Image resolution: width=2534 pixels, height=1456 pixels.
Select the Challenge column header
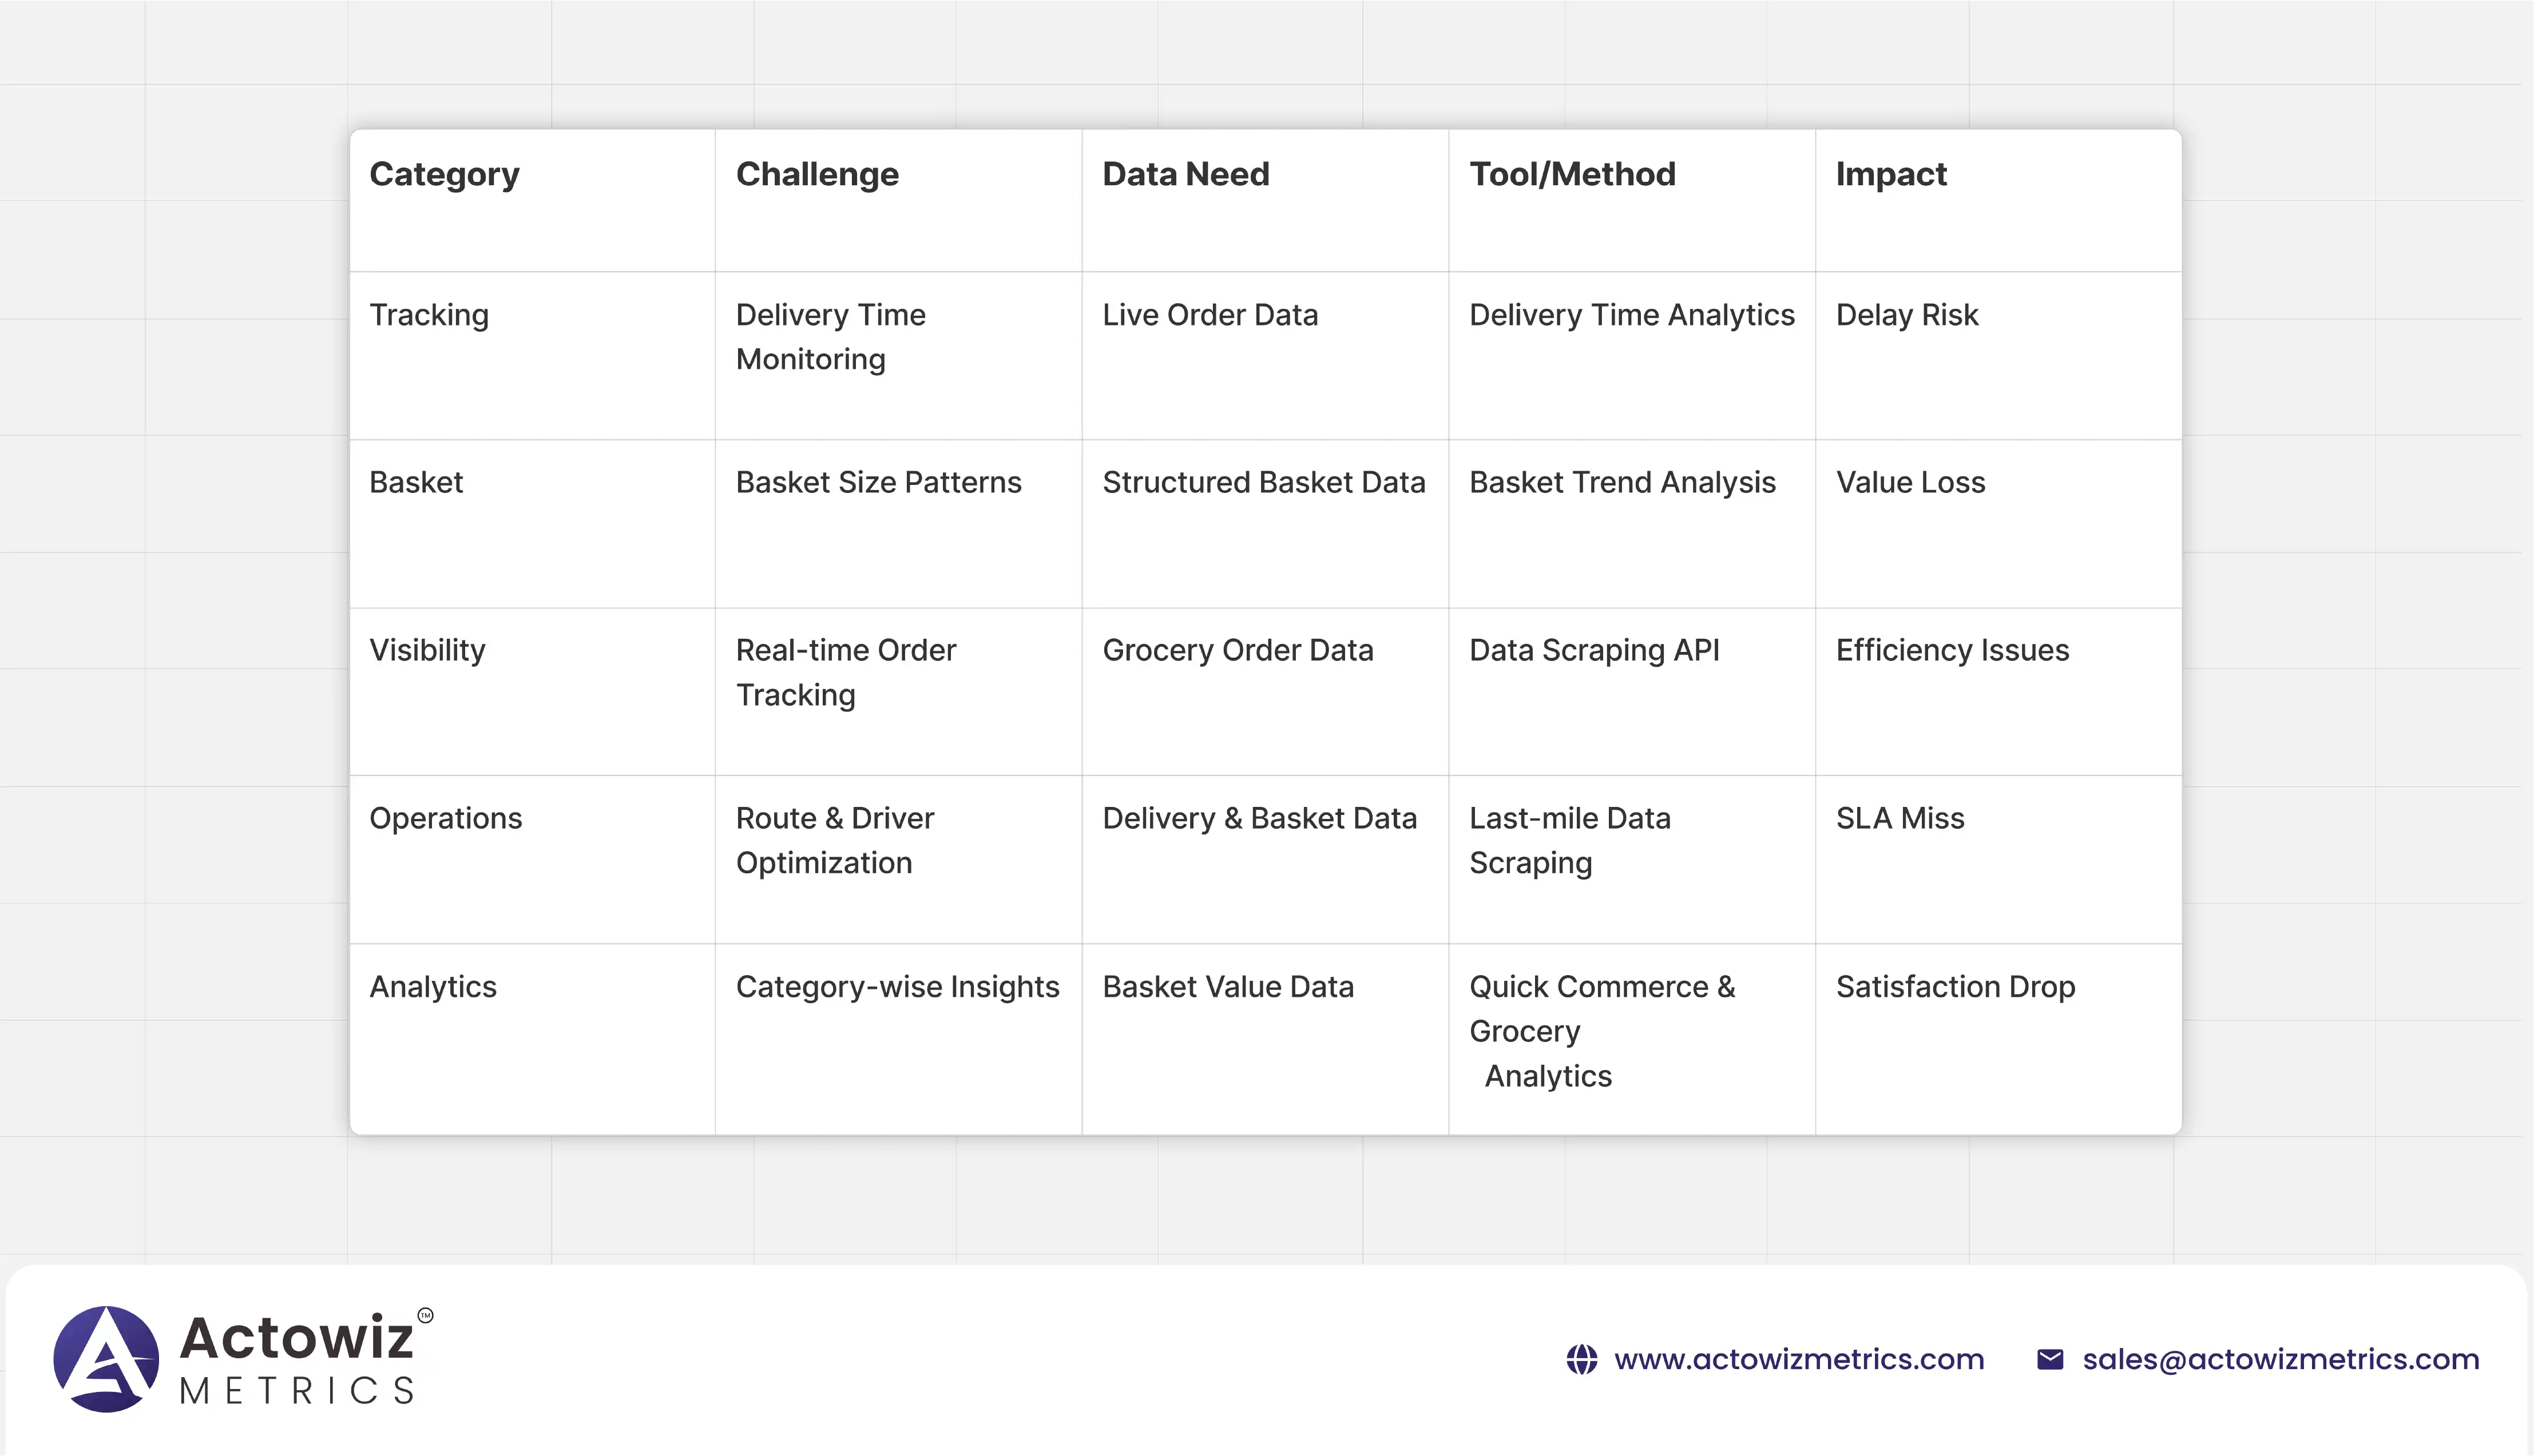point(816,173)
